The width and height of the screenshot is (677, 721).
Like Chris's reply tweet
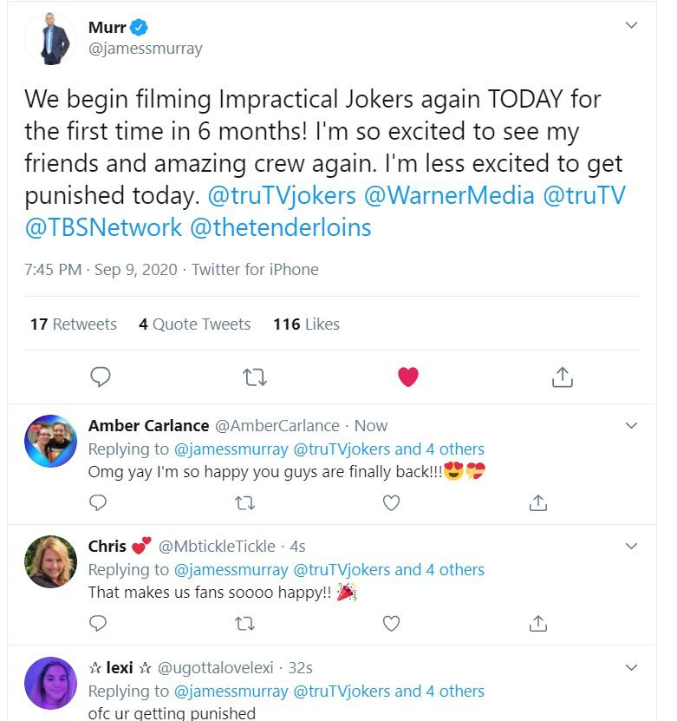click(x=391, y=623)
